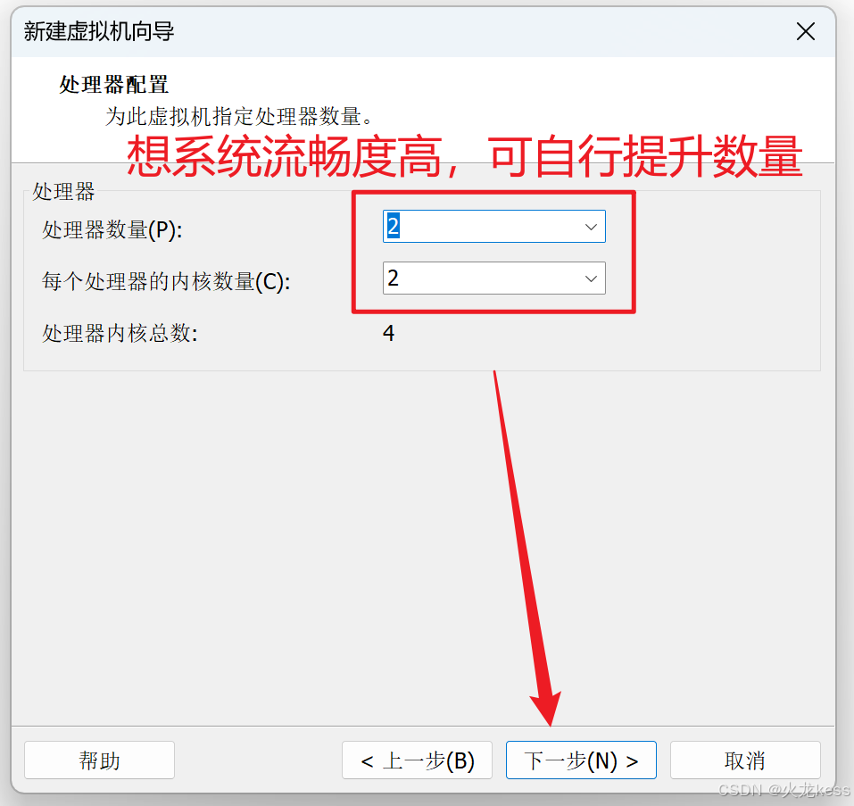This screenshot has height=806, width=854.
Task: Click the 新建虚拟机向导 title bar text
Action: (98, 31)
